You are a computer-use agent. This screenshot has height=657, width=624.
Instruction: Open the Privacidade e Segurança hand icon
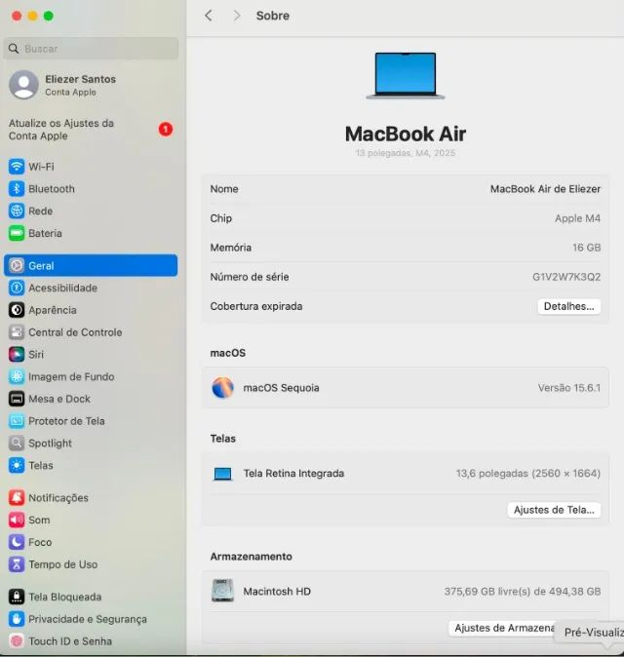[17, 619]
